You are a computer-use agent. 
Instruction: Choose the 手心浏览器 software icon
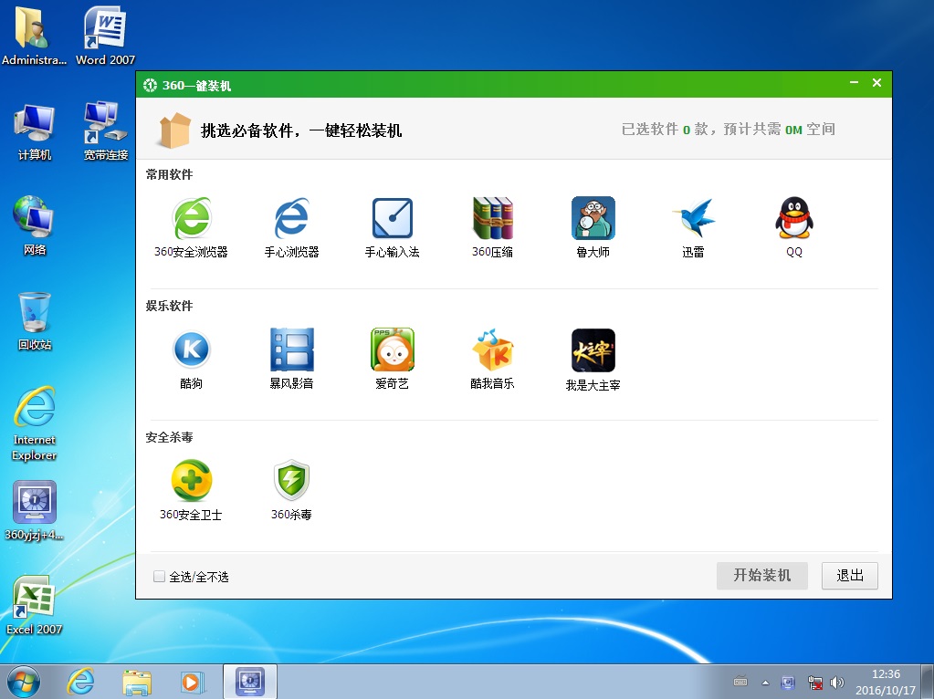(291, 219)
